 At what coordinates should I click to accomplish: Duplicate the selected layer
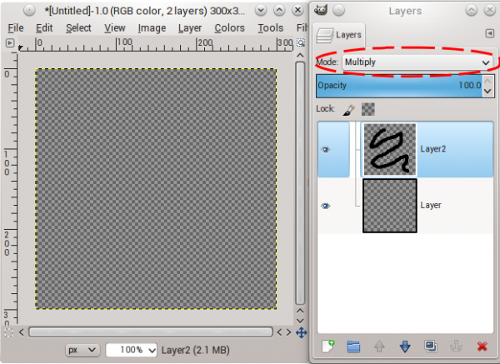click(431, 347)
